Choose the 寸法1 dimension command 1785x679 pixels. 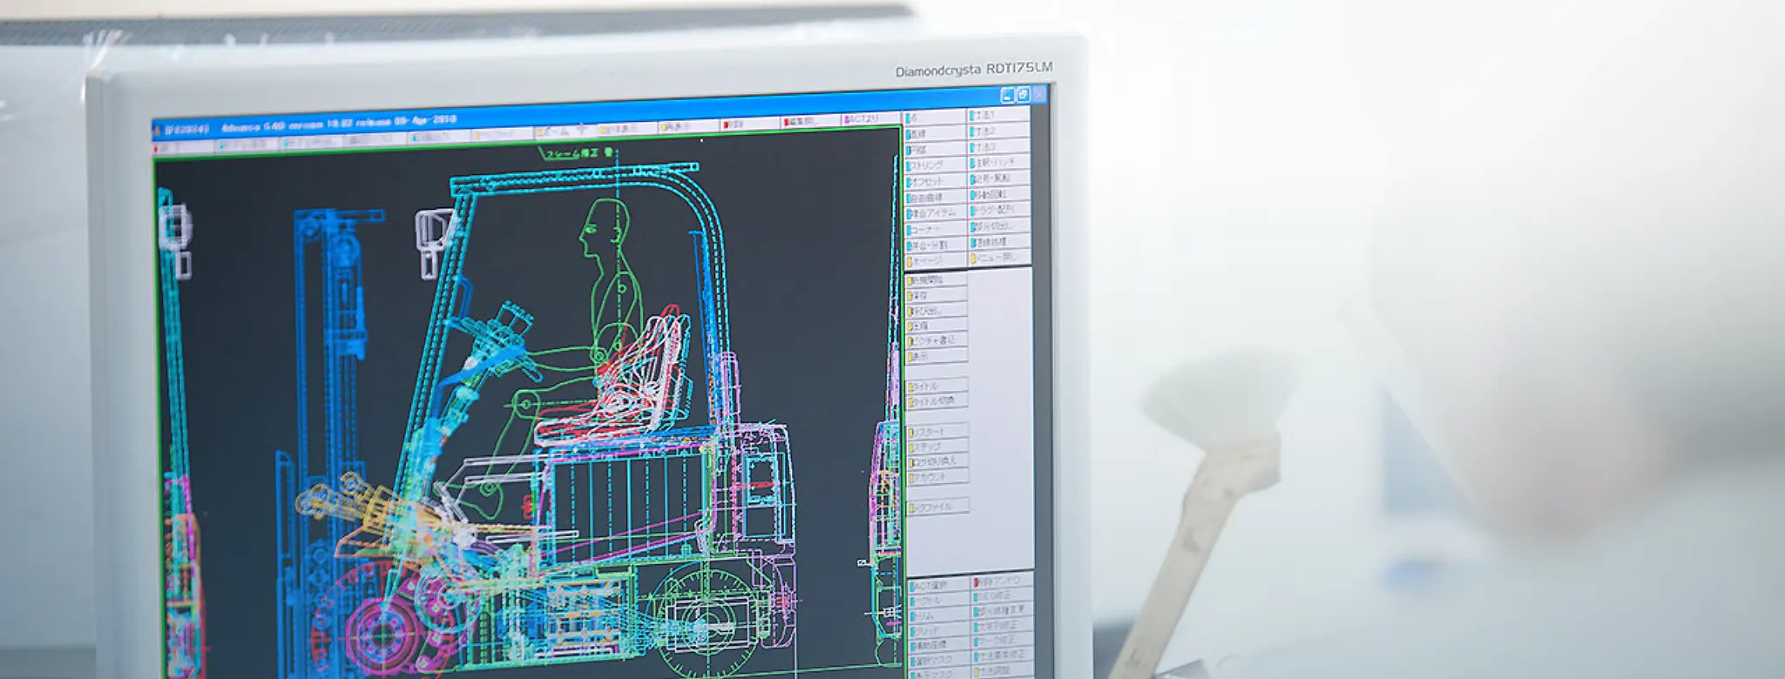[x=999, y=115]
